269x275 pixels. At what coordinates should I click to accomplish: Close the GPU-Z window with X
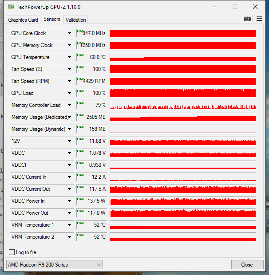255,7
